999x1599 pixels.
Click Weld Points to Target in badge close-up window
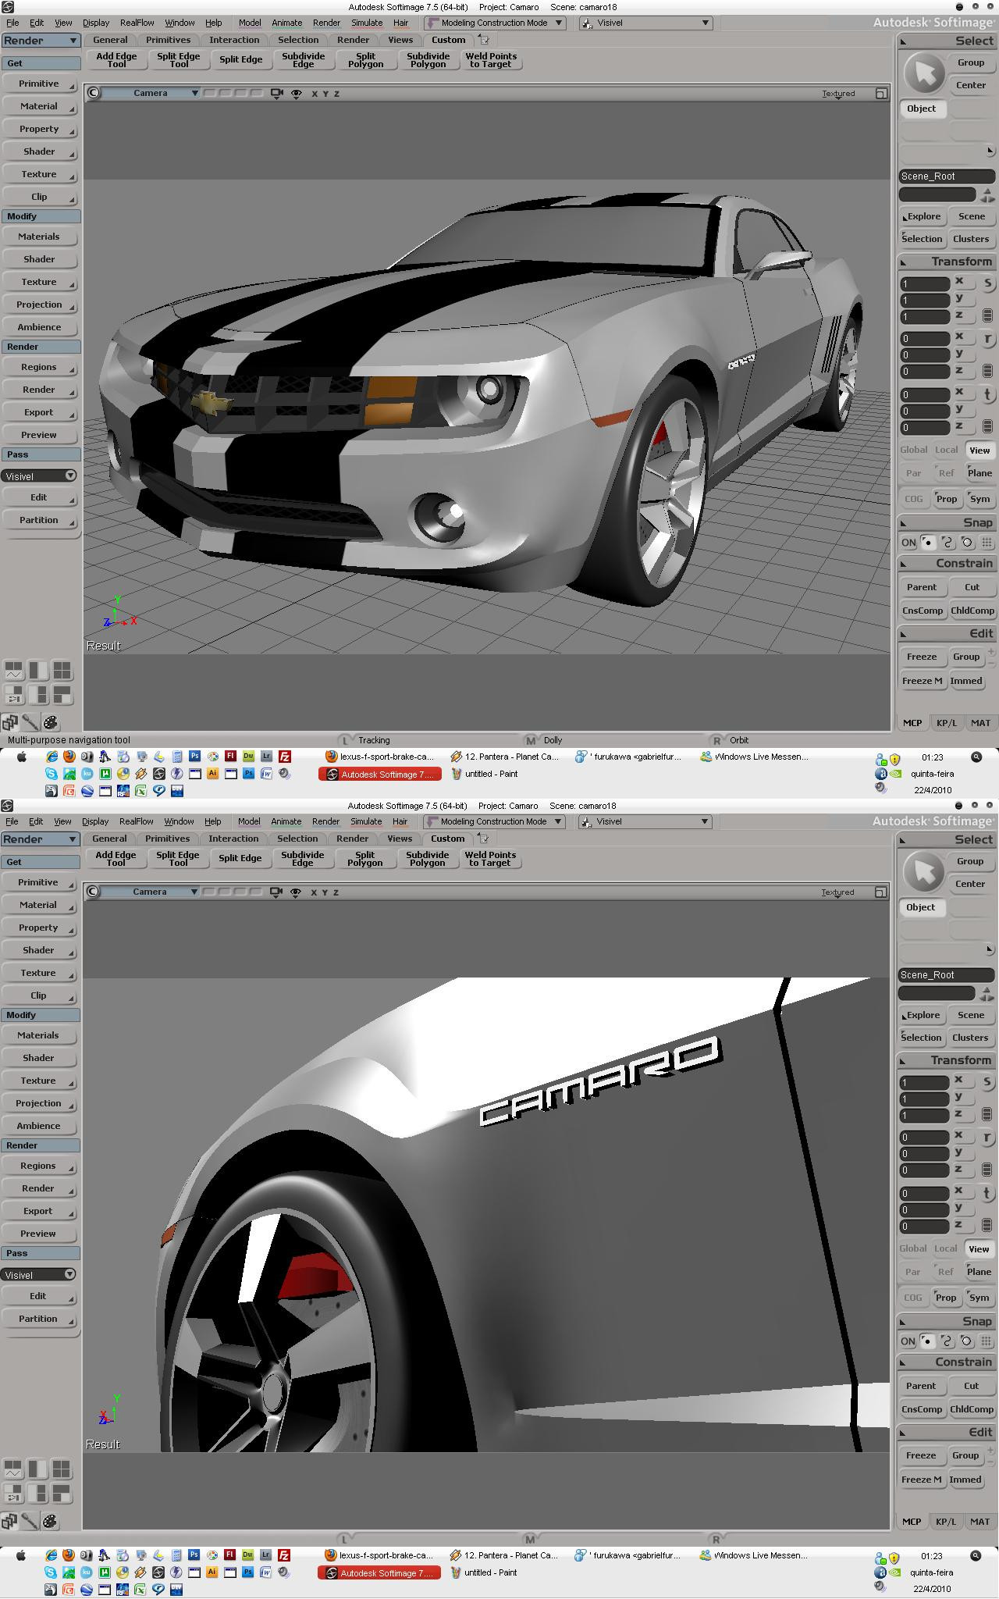coord(490,859)
